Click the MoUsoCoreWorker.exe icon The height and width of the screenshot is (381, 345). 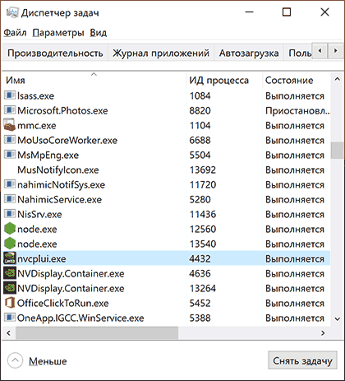pos(10,140)
